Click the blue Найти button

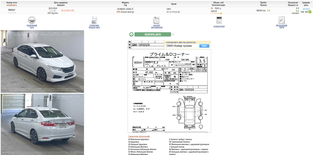click(204, 46)
